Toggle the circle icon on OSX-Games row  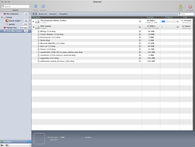[140, 27]
